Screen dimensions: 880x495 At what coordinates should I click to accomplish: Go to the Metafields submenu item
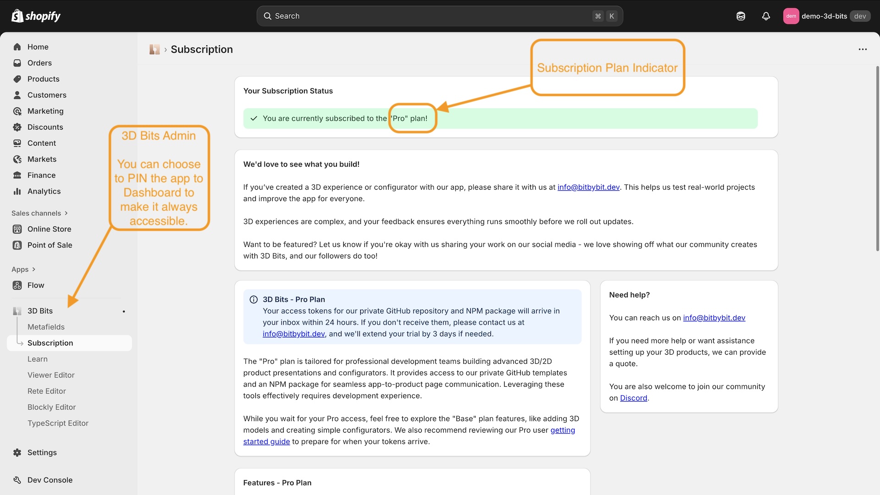pyautogui.click(x=46, y=327)
